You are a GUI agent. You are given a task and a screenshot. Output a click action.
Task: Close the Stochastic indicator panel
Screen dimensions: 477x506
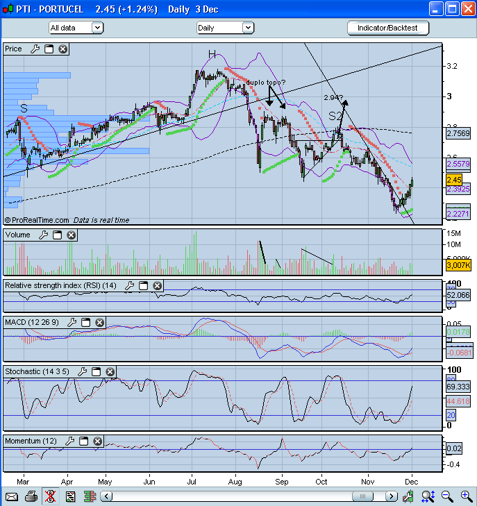[110, 372]
